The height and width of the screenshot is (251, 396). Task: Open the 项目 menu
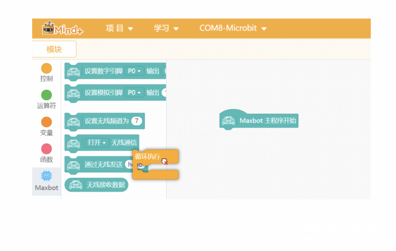(119, 28)
